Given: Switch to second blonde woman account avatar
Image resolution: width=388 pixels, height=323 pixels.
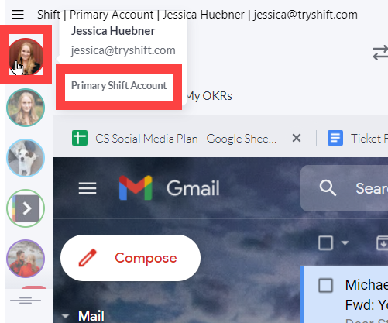Looking at the screenshot, I should [26, 108].
